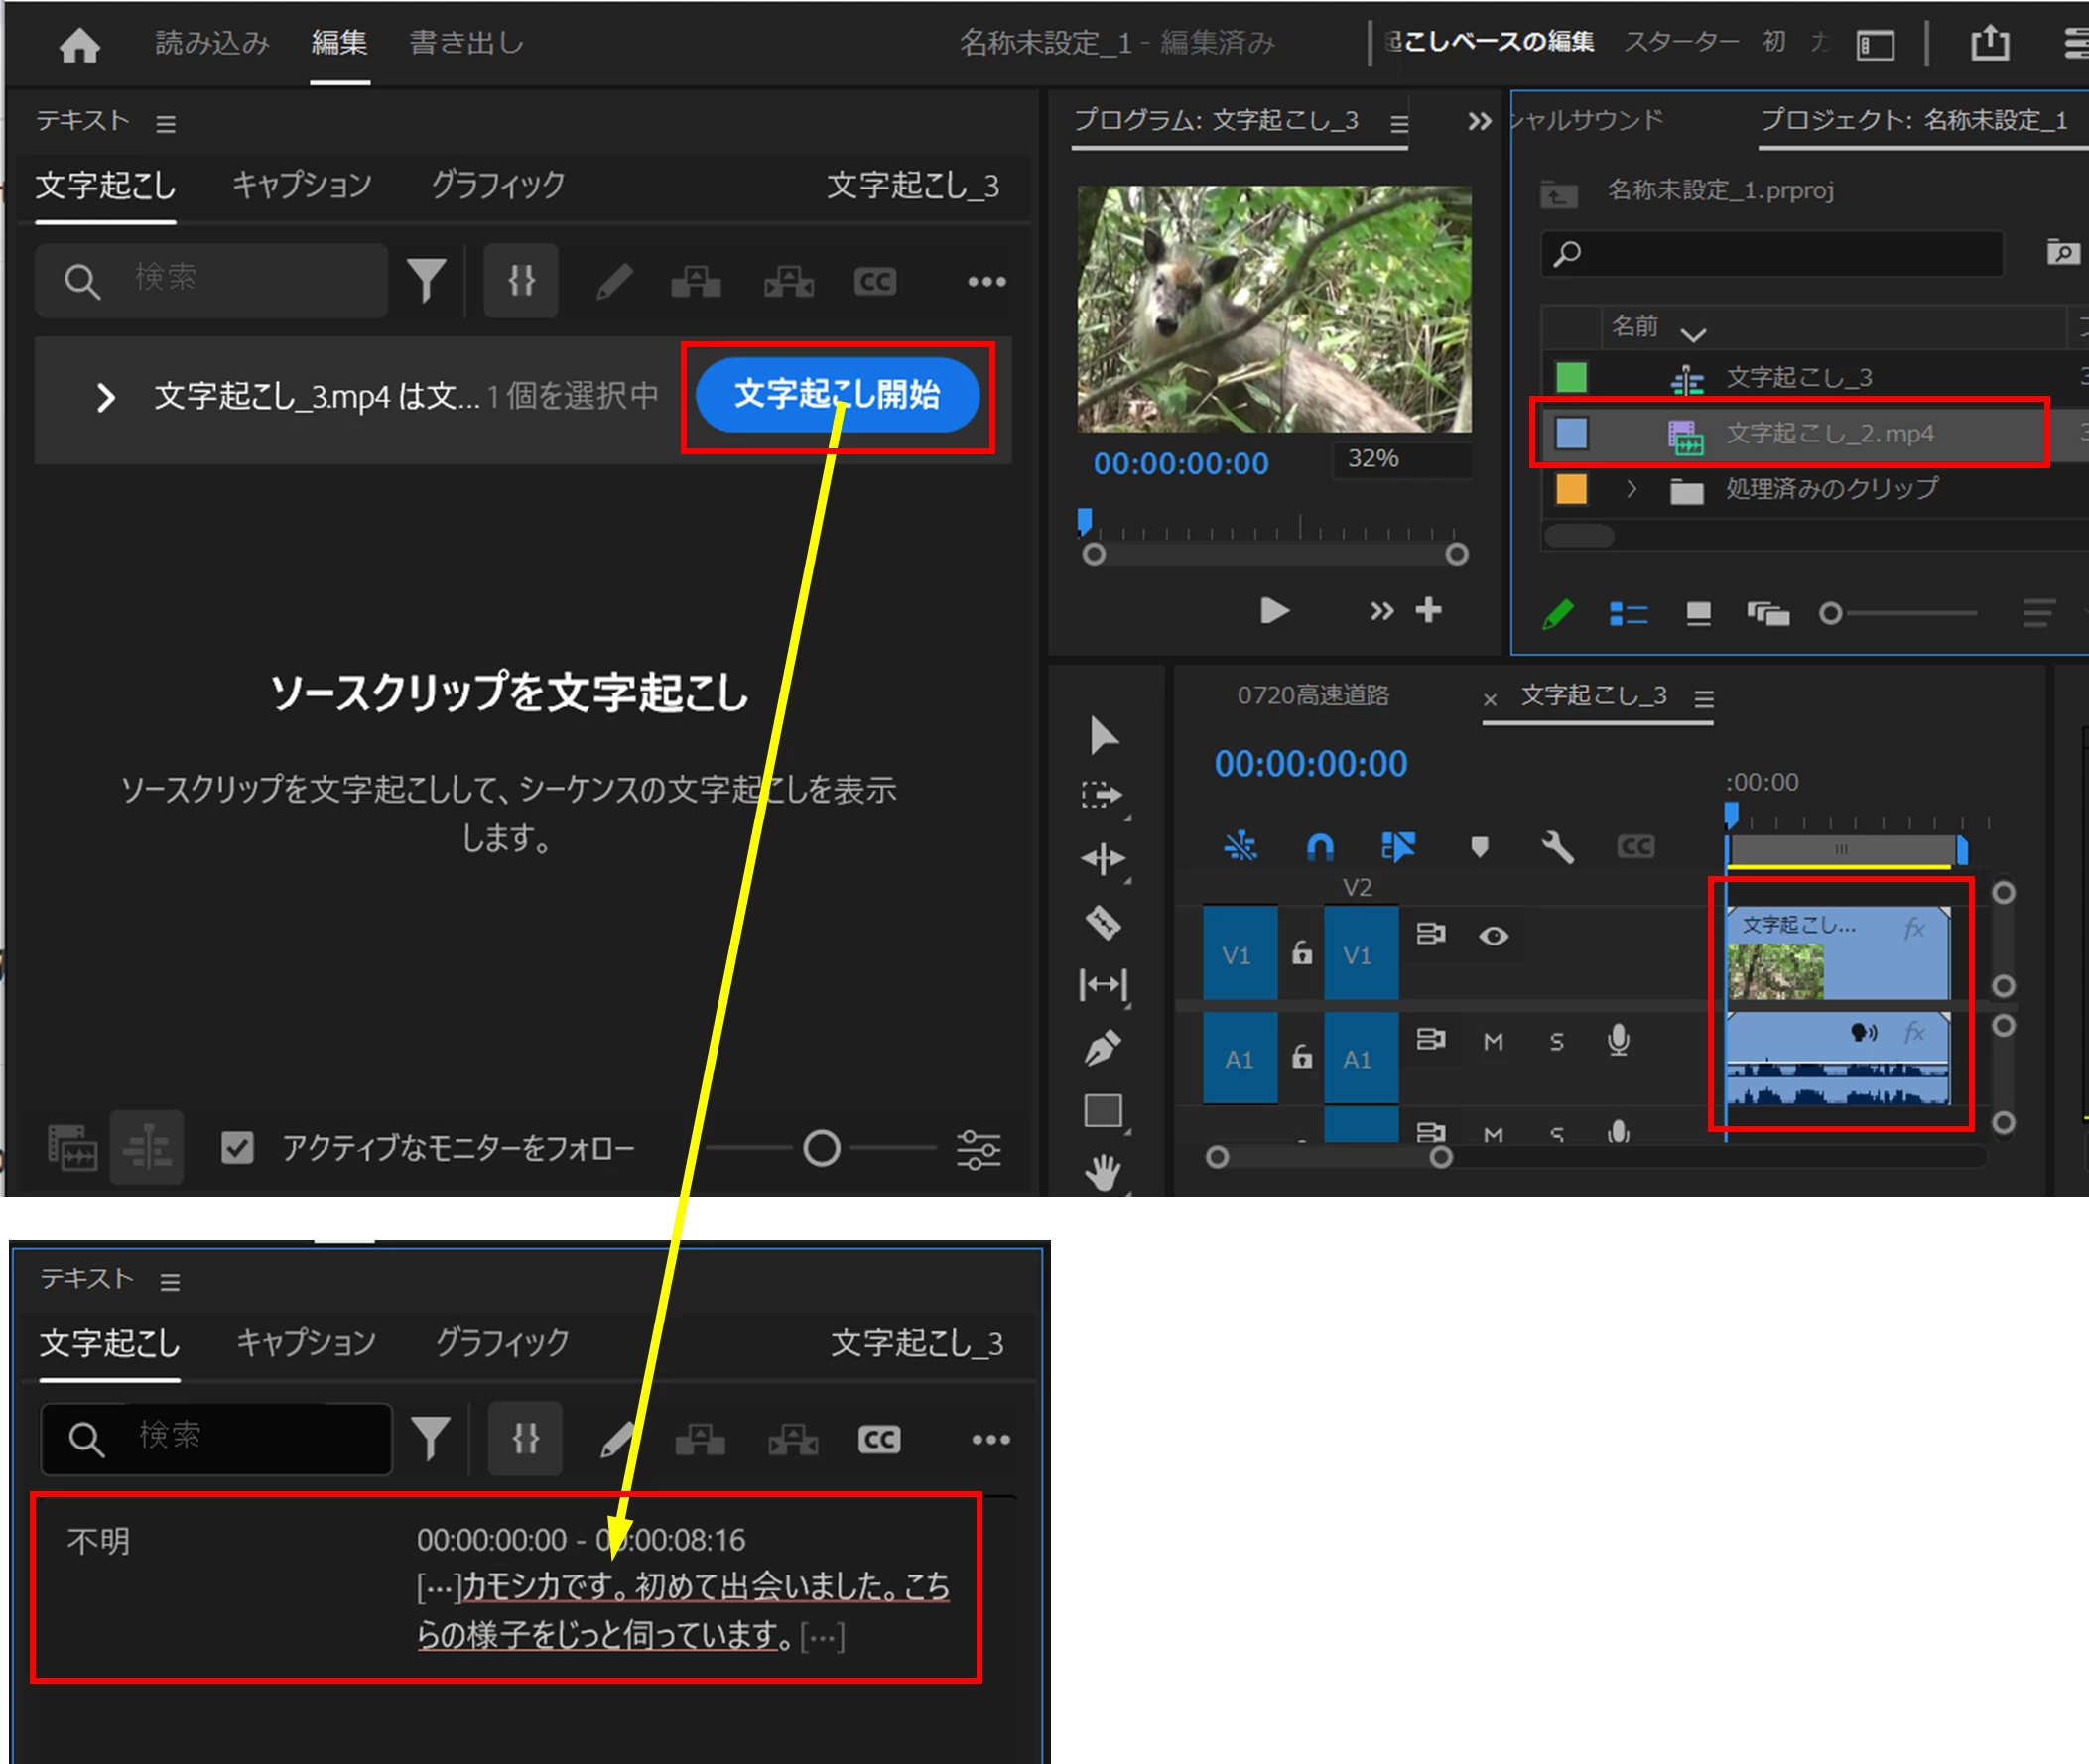Toggle V1 track output eye icon

(x=1494, y=936)
